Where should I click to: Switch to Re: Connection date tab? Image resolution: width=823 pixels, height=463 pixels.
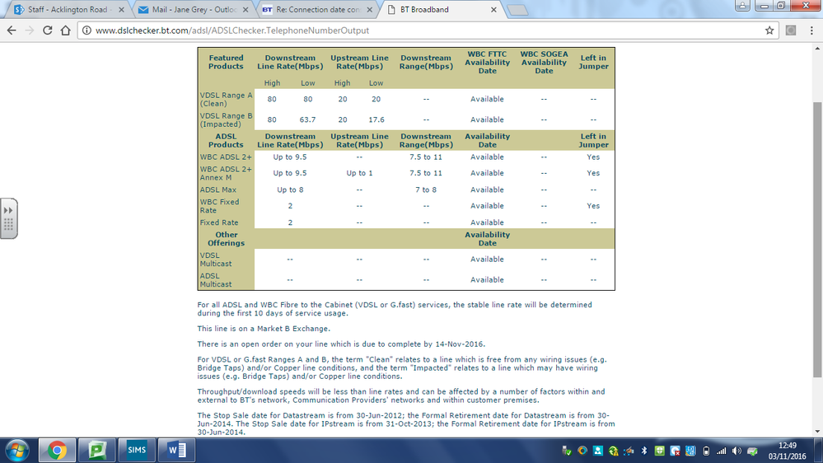click(x=317, y=9)
